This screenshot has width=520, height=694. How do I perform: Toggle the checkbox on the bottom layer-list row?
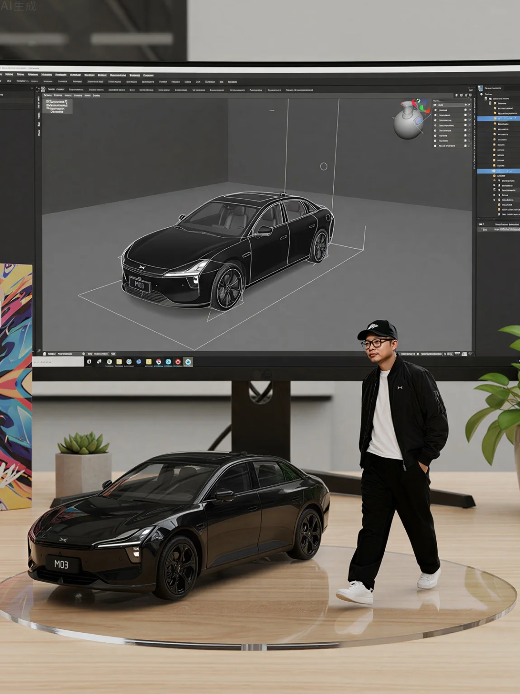pos(465,146)
